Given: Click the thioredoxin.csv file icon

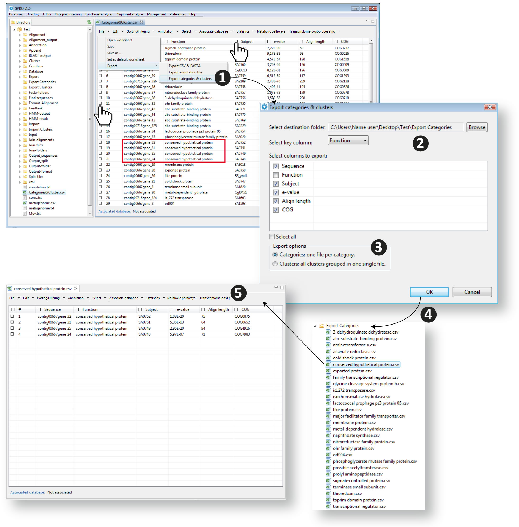Looking at the screenshot, I should [328, 493].
